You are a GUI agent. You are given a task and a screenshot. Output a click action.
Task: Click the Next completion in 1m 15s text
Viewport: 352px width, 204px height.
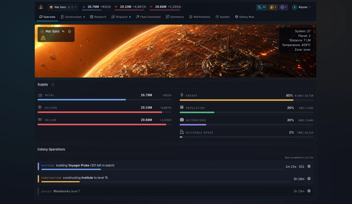pyautogui.click(x=299, y=158)
